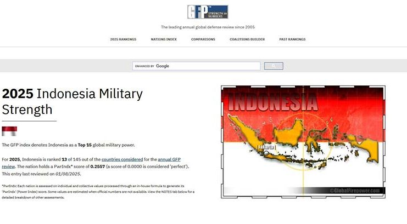Select Coalitions Builder in the nav bar
407x224 pixels.
(x=247, y=39)
